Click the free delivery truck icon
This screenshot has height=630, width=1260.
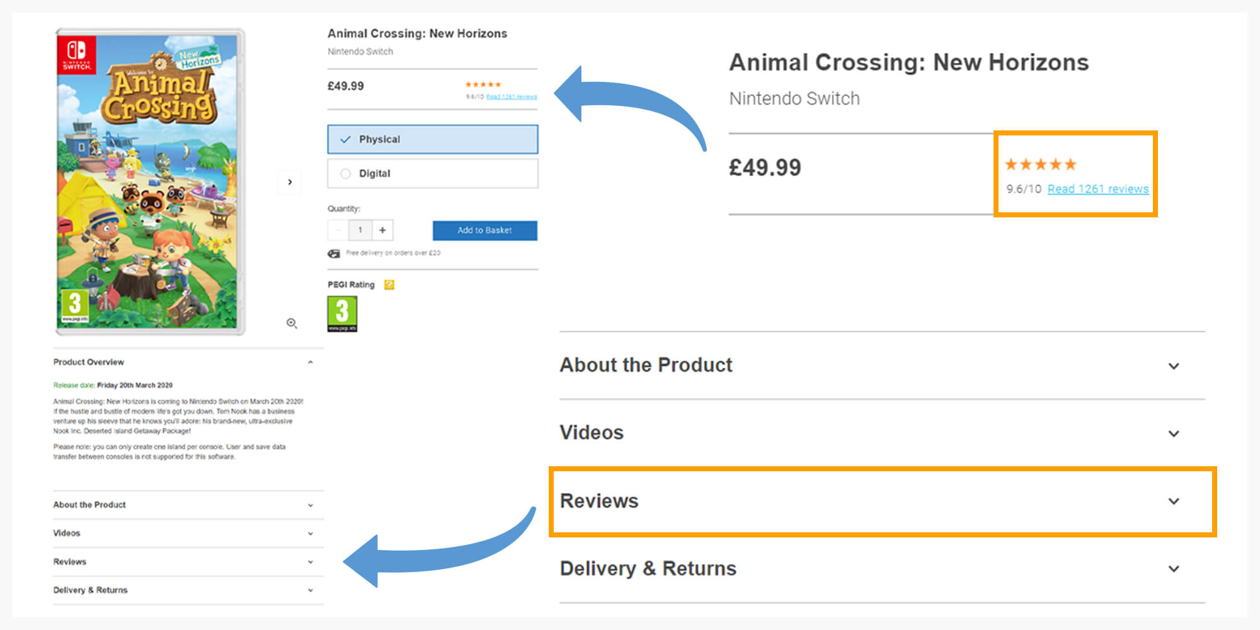click(334, 253)
